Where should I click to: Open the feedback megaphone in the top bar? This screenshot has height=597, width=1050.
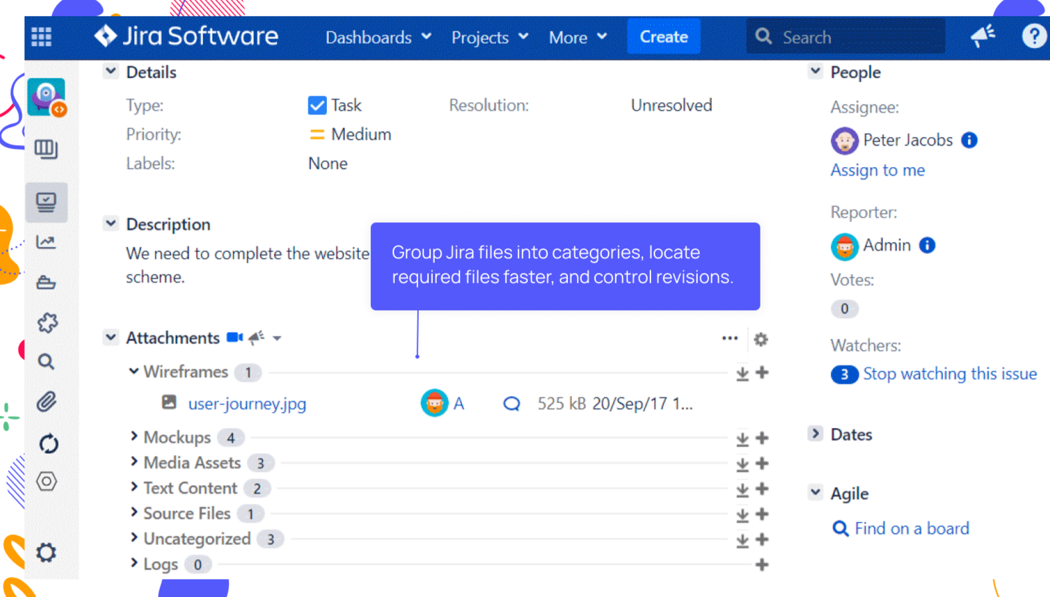[x=983, y=36]
